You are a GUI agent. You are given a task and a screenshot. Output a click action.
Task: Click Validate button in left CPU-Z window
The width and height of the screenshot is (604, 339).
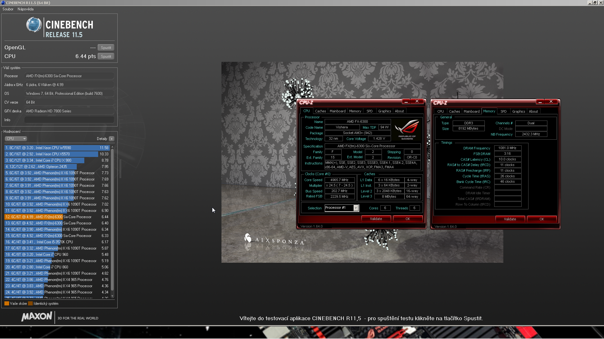pos(376,218)
